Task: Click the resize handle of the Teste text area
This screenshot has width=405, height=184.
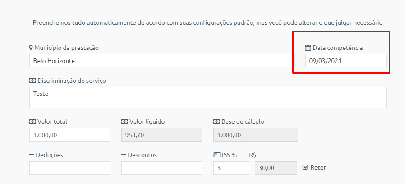Action: point(384,106)
